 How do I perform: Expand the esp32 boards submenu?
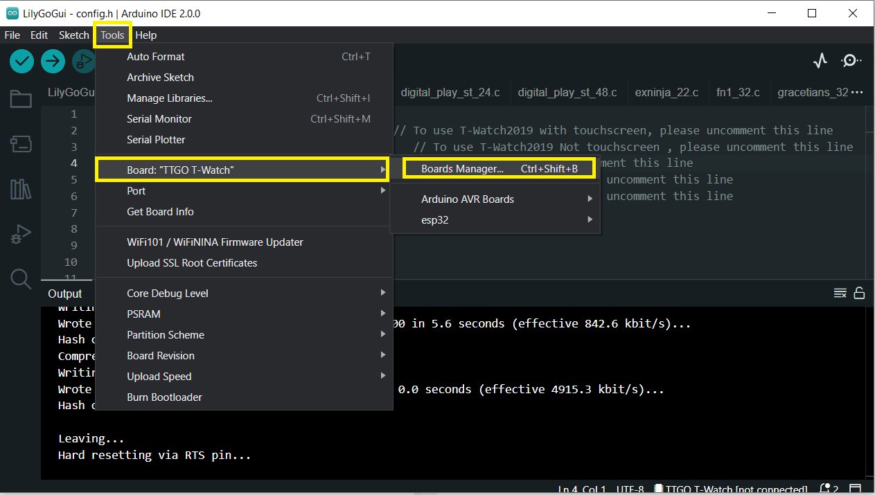[x=496, y=220]
